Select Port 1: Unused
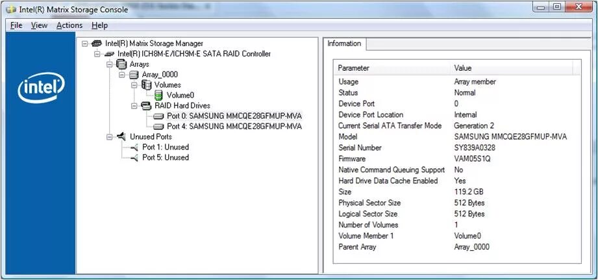 pos(165,147)
